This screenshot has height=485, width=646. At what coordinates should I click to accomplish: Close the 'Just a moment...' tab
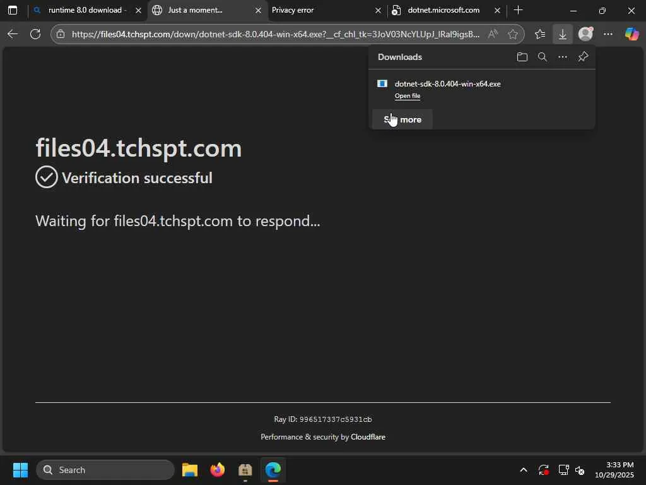coord(258,10)
